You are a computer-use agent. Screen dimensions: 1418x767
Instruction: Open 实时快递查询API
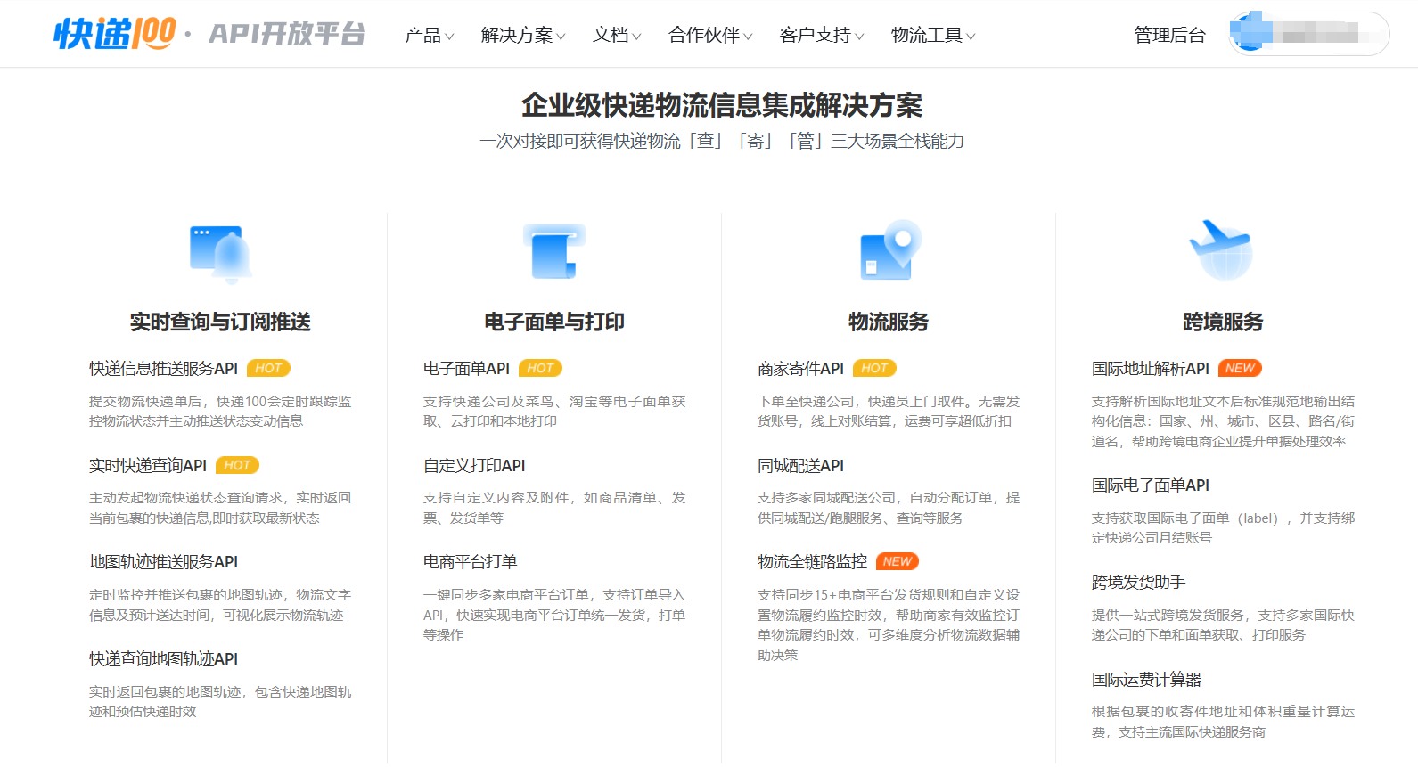[148, 465]
